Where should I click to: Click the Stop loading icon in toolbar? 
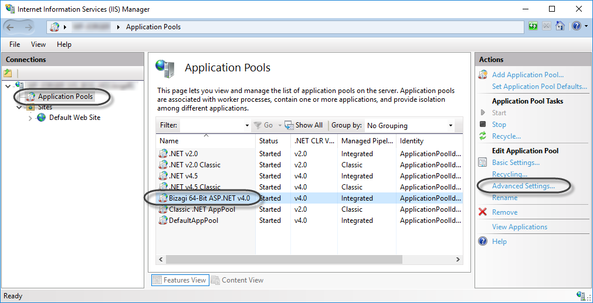pyautogui.click(x=547, y=26)
